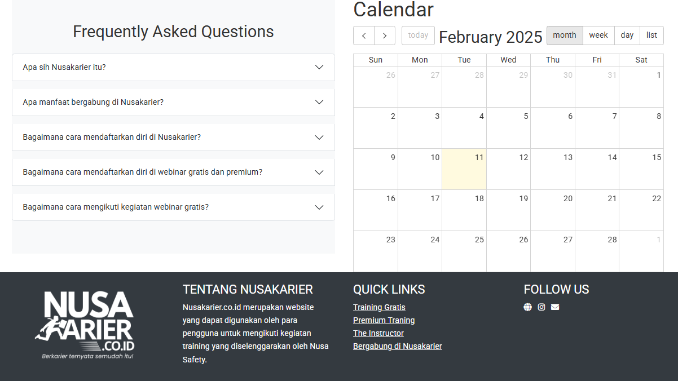Open the Instagram icon under Follow Us
The height and width of the screenshot is (381, 678).
coord(541,307)
